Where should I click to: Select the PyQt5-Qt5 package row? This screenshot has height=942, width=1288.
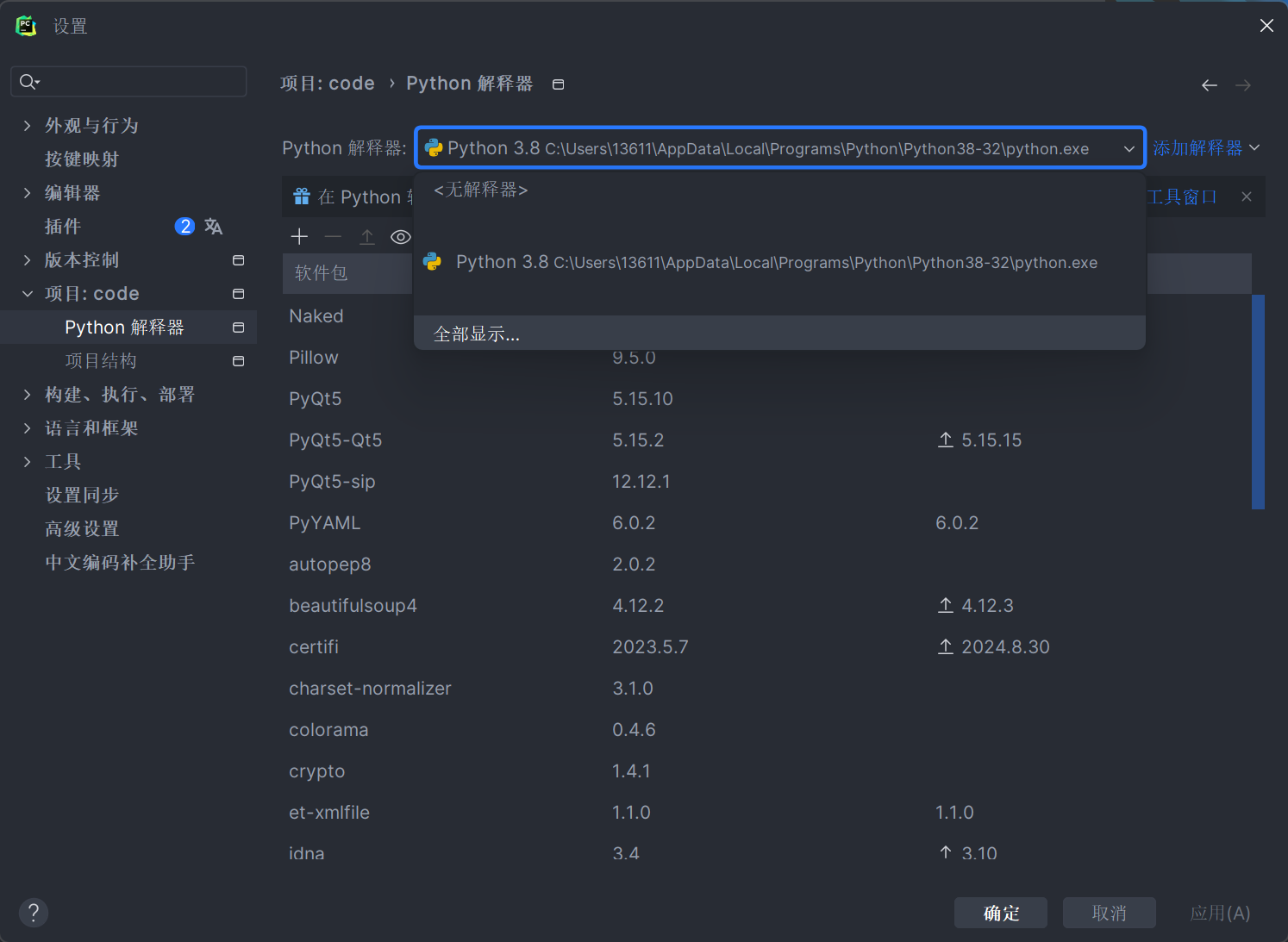(766, 440)
